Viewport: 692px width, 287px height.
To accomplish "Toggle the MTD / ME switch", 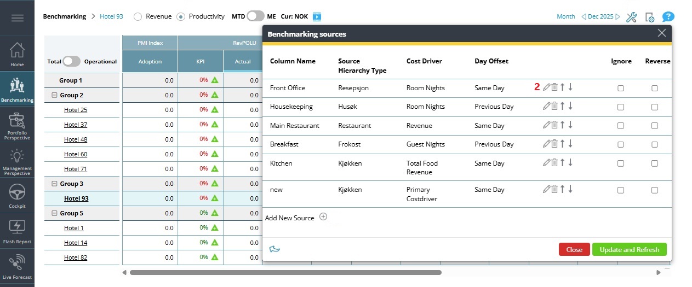I will [x=255, y=16].
